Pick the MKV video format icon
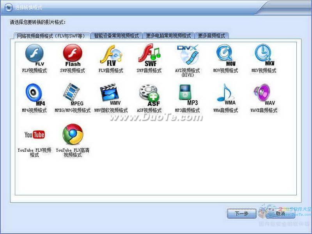Image resolution: width=312 pixels, height=234 pixels. [264, 55]
